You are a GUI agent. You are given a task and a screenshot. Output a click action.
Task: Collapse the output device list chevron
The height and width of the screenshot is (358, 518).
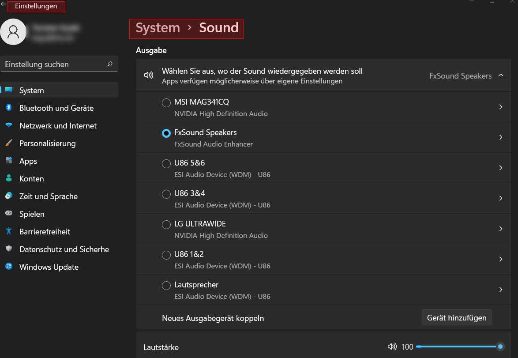pos(501,75)
